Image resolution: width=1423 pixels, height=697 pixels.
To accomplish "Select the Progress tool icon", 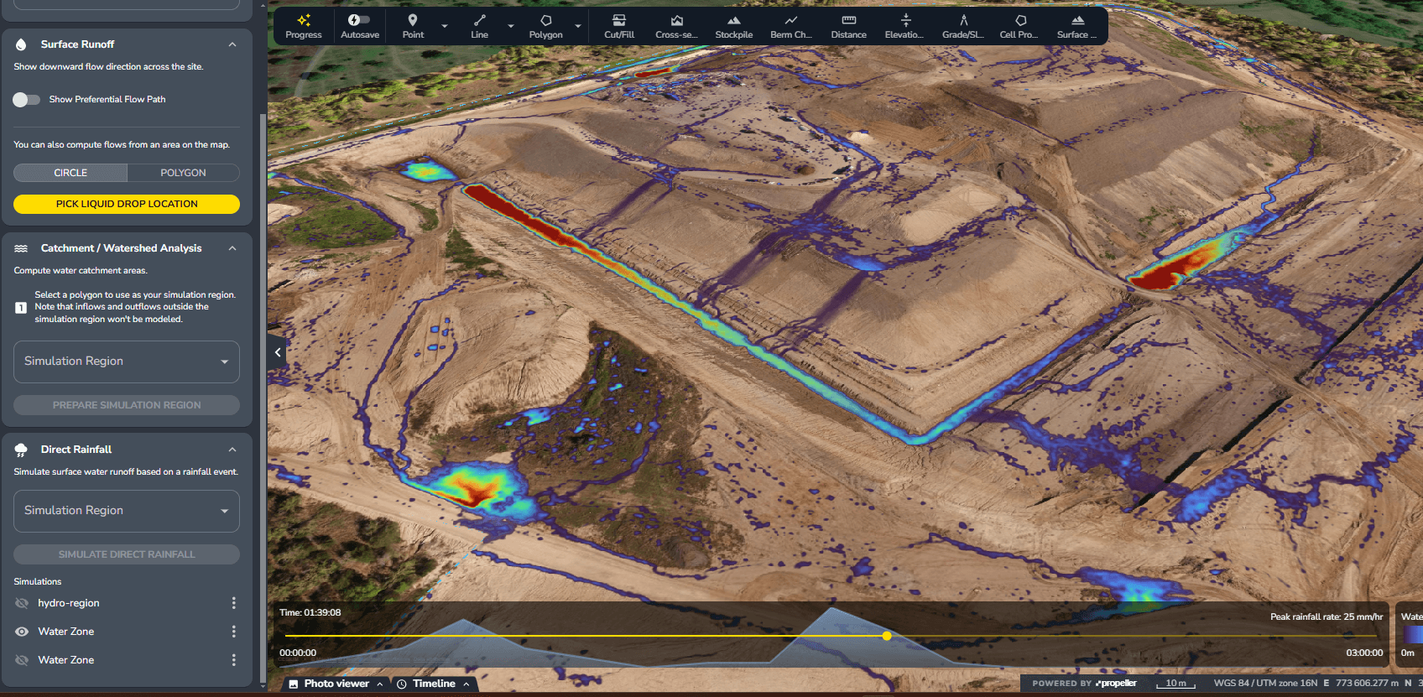I will tap(303, 26).
